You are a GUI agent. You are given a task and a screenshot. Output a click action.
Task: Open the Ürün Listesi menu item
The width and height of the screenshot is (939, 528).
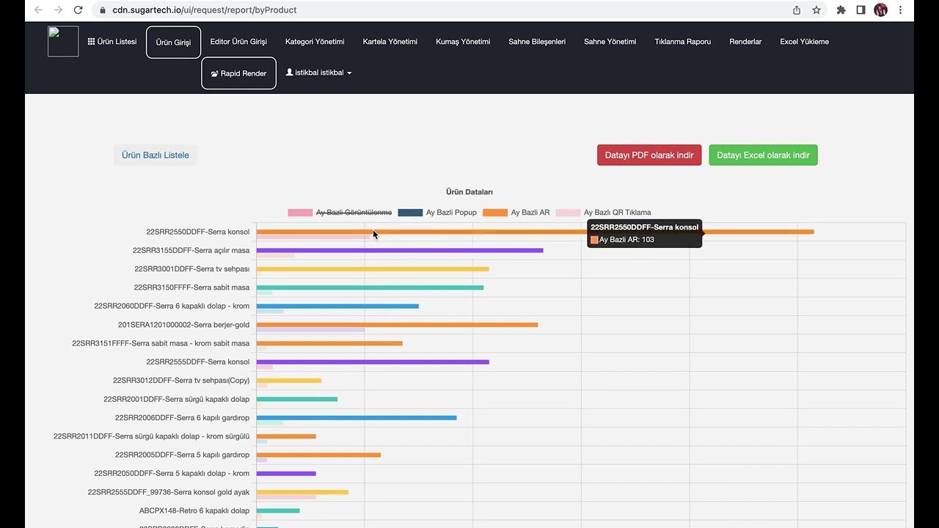tap(112, 42)
